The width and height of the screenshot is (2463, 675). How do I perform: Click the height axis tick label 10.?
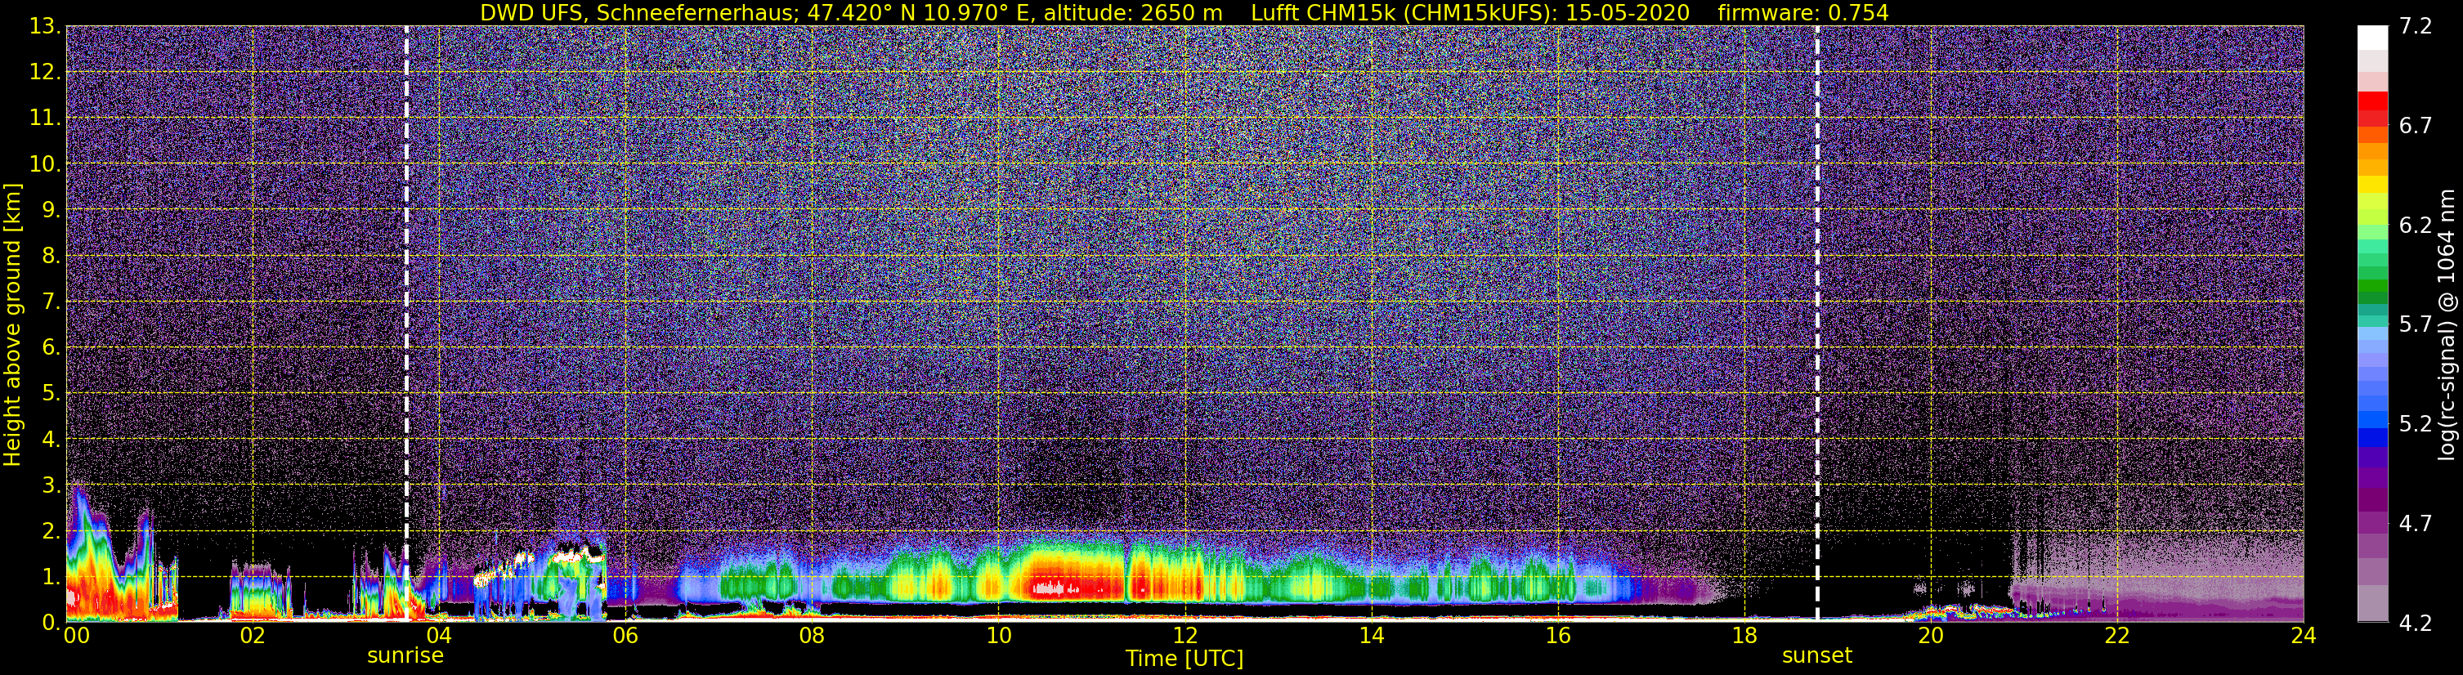coord(44,163)
